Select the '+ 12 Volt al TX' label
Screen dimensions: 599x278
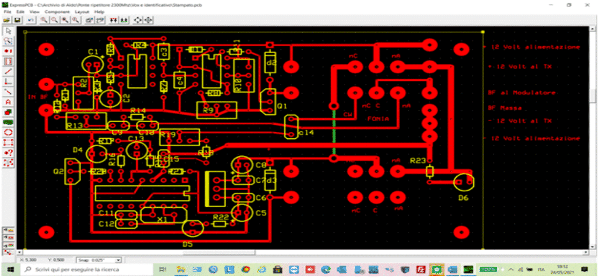coord(520,66)
